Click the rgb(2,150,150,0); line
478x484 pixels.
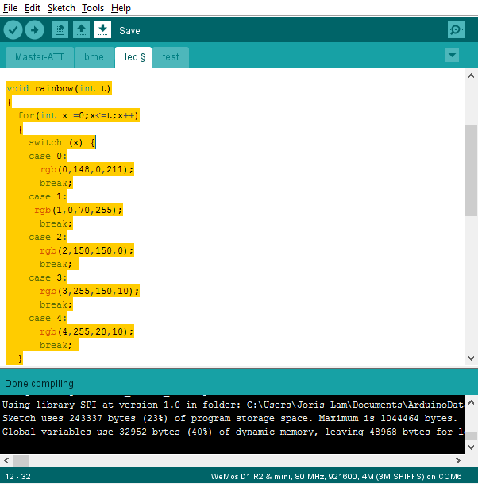coord(87,250)
